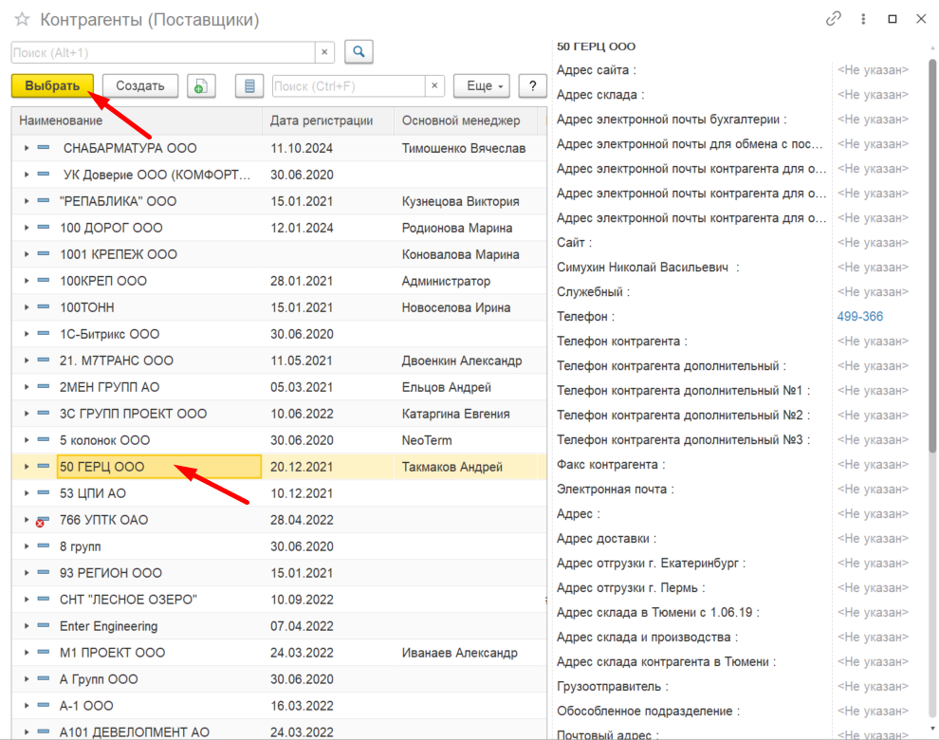This screenshot has width=939, height=740.
Task: Expand the 2МЕН ГРУПП АО row
Action: pyautogui.click(x=27, y=386)
